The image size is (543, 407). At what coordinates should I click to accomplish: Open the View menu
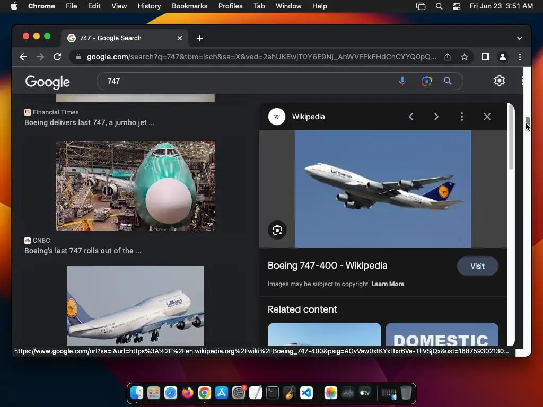[119, 6]
